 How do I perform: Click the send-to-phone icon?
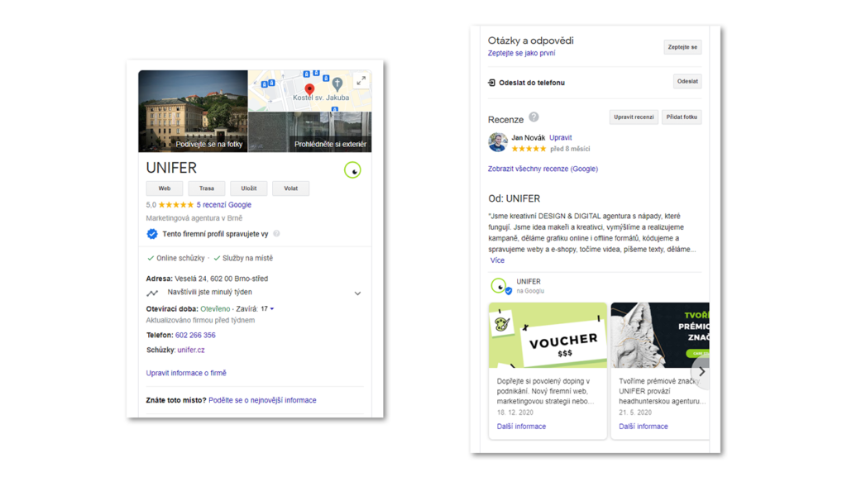[x=491, y=83]
